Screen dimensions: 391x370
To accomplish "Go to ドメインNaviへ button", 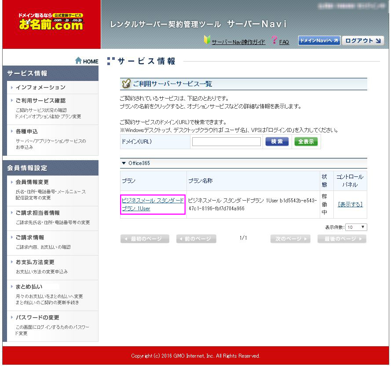I will tap(319, 40).
